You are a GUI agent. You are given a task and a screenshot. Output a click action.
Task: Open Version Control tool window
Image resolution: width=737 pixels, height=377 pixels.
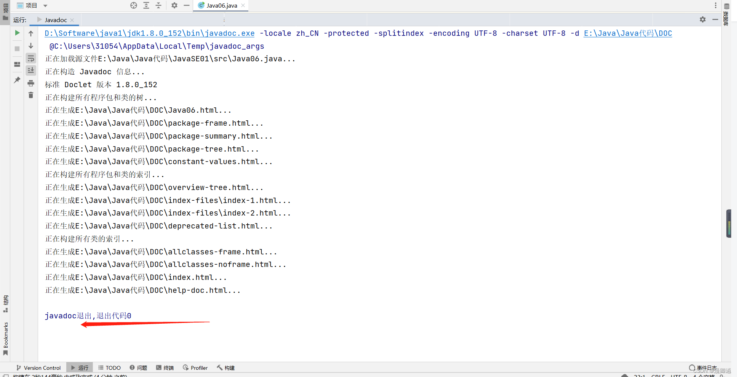tap(38, 368)
